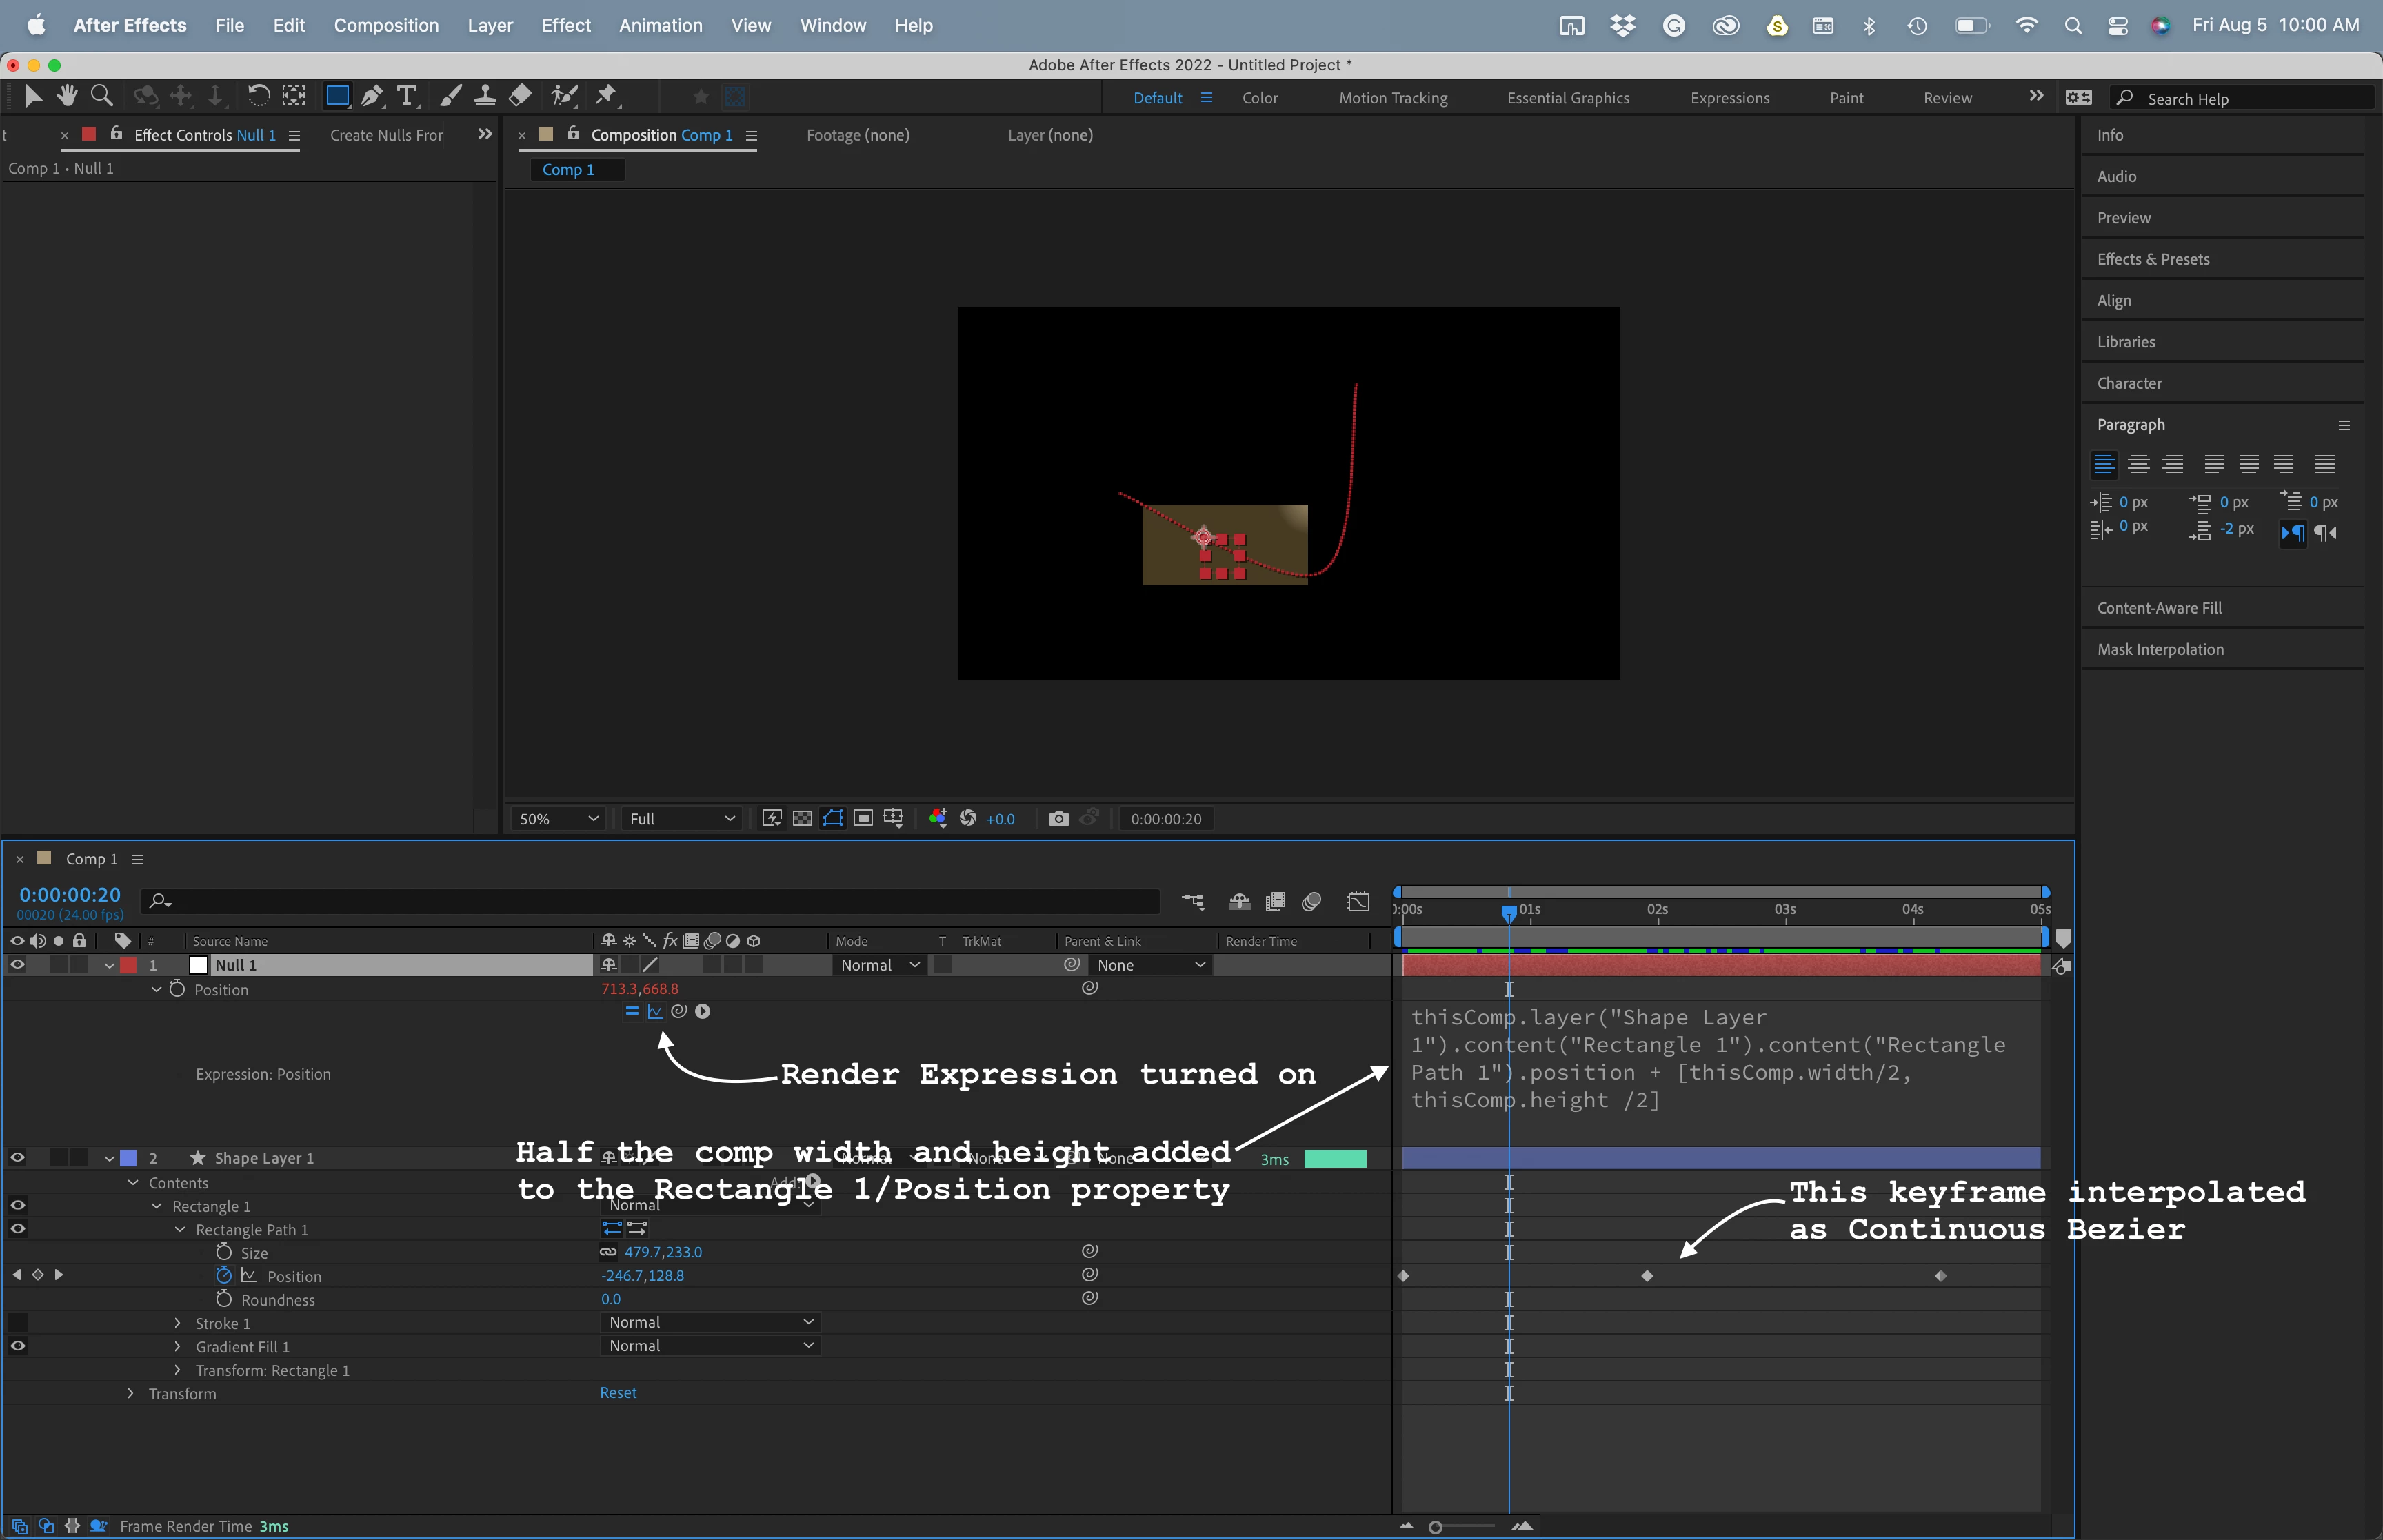Open the Animation menu
Screen dimensions: 2383x1540
click(660, 25)
